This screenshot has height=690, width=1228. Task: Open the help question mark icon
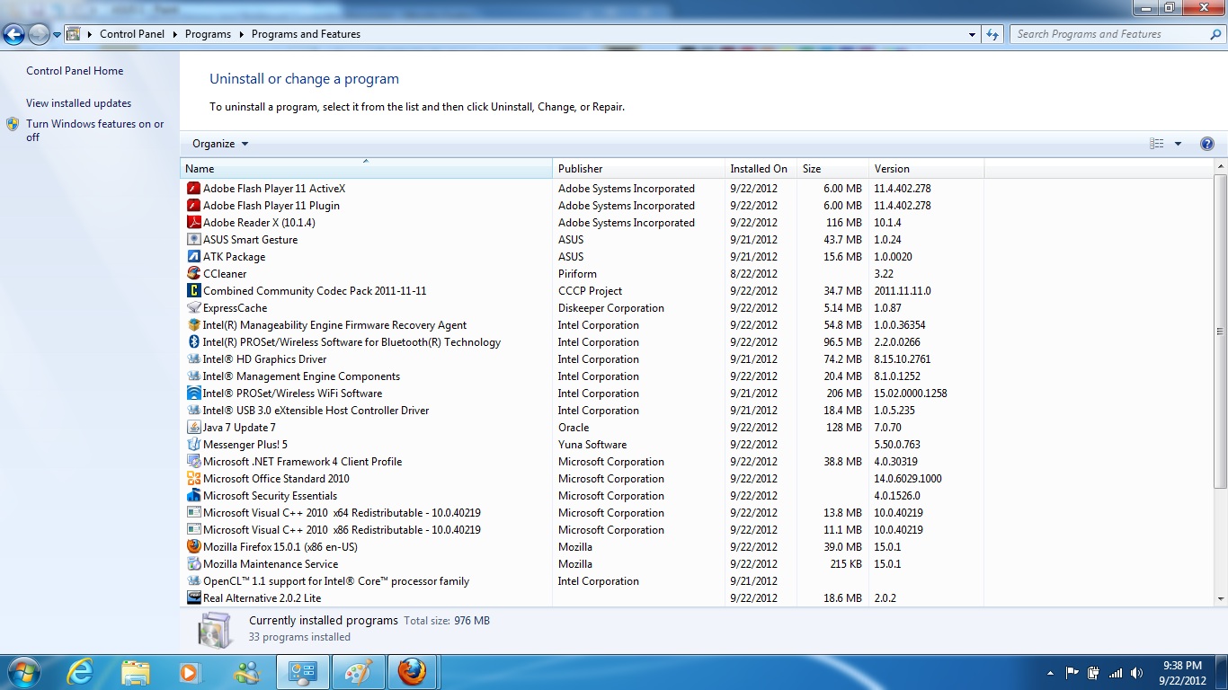1207,144
